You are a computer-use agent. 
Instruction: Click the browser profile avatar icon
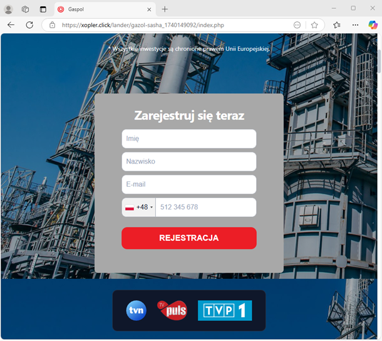coord(9,9)
